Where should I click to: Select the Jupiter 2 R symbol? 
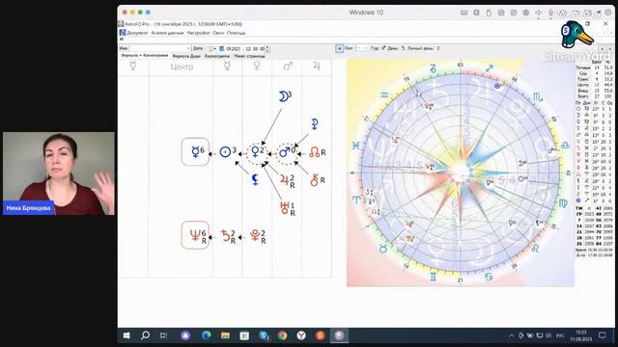tap(288, 180)
